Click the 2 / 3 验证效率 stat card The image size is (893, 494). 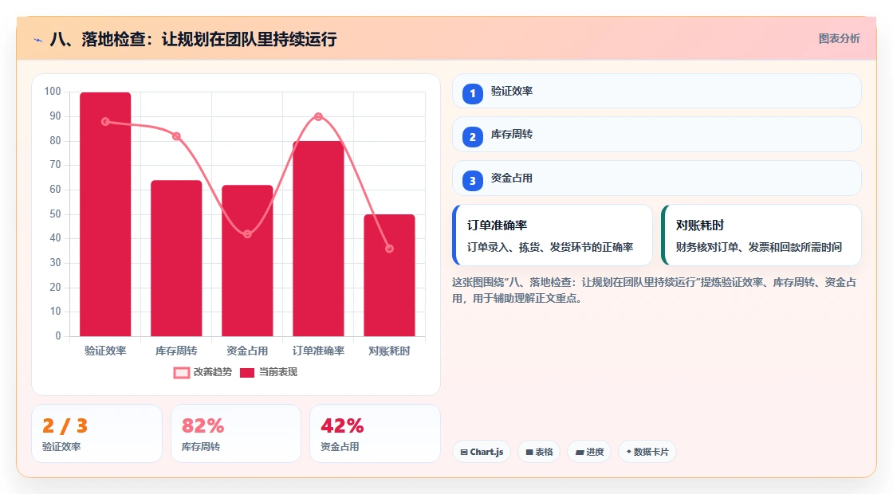[96, 433]
